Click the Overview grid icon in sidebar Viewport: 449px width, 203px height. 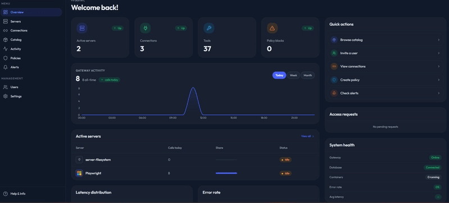point(6,12)
